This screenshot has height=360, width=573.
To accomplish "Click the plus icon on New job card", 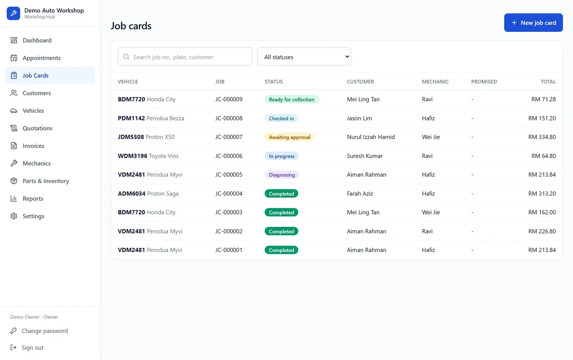I will point(514,23).
